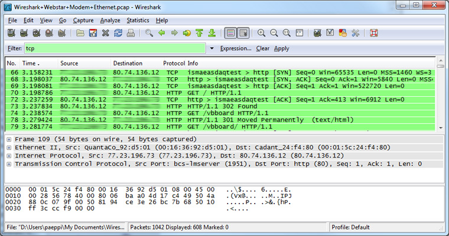Jump to the last packet with toolbar arrow
This screenshot has width=449, height=236.
[212, 33]
